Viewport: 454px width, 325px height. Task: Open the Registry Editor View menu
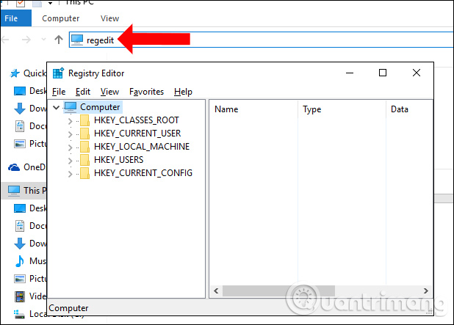tap(109, 92)
